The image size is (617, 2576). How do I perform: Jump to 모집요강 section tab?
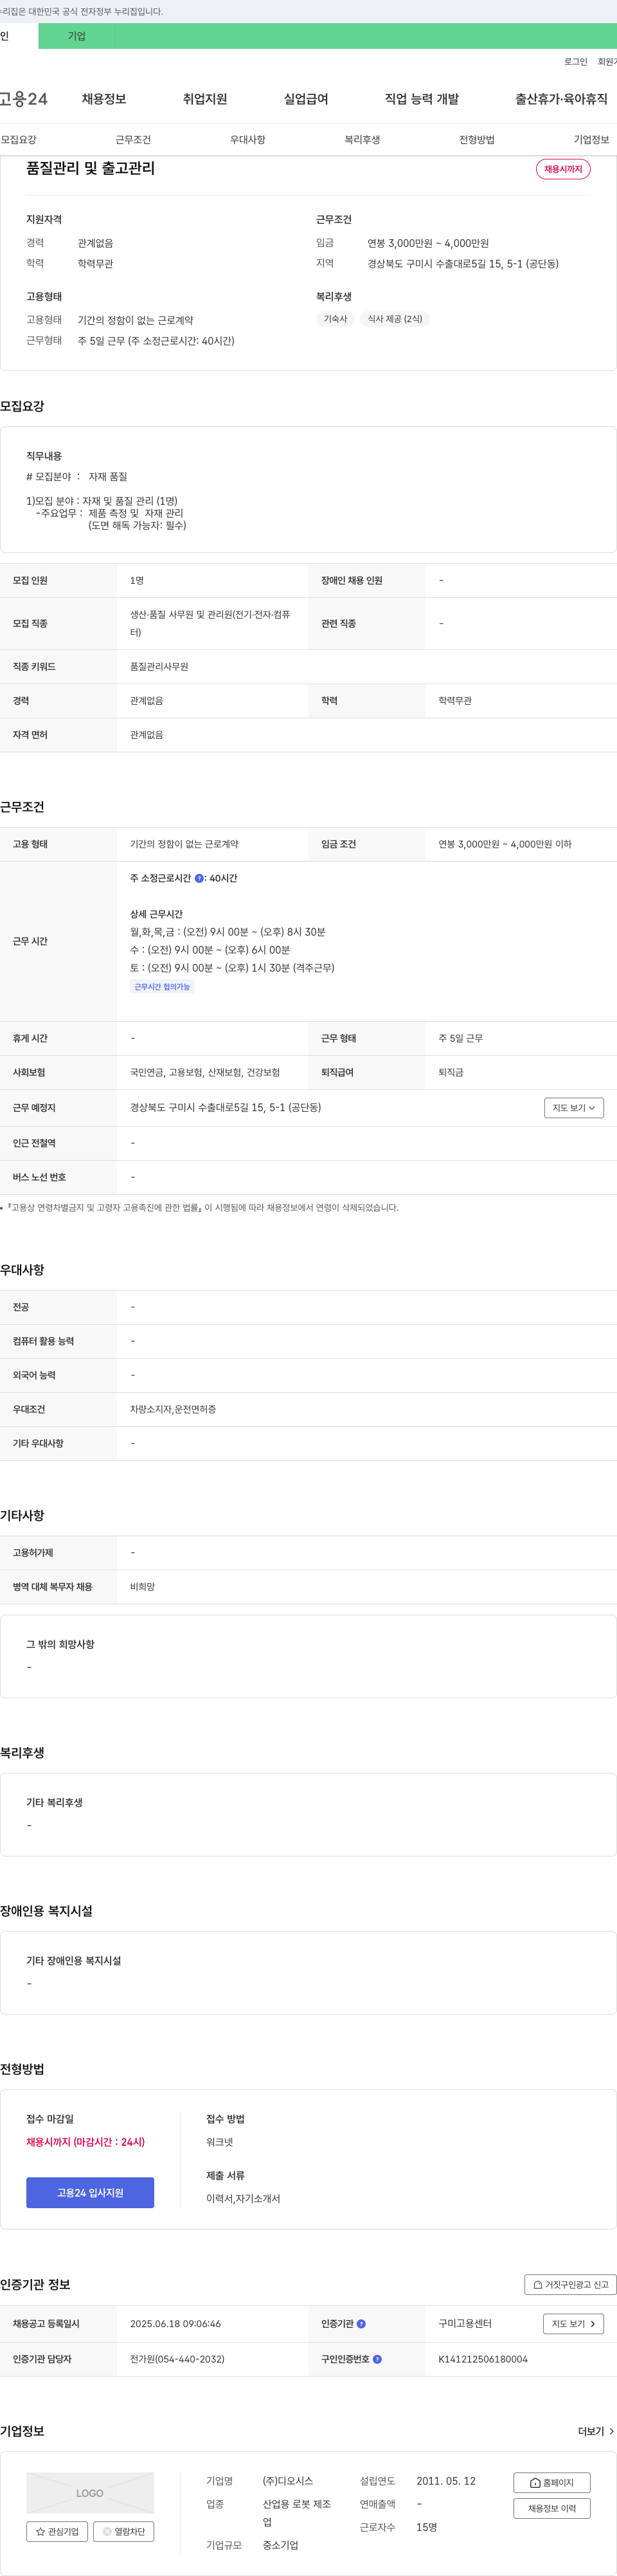pyautogui.click(x=19, y=140)
